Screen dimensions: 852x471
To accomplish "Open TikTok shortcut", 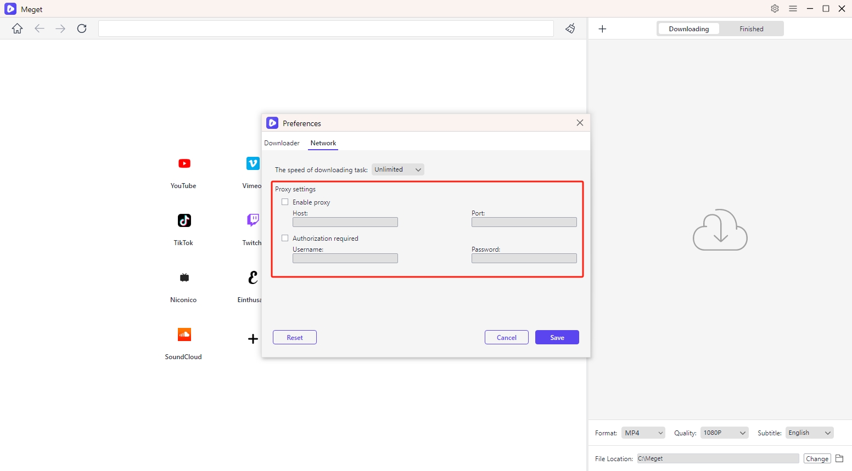I will [184, 230].
